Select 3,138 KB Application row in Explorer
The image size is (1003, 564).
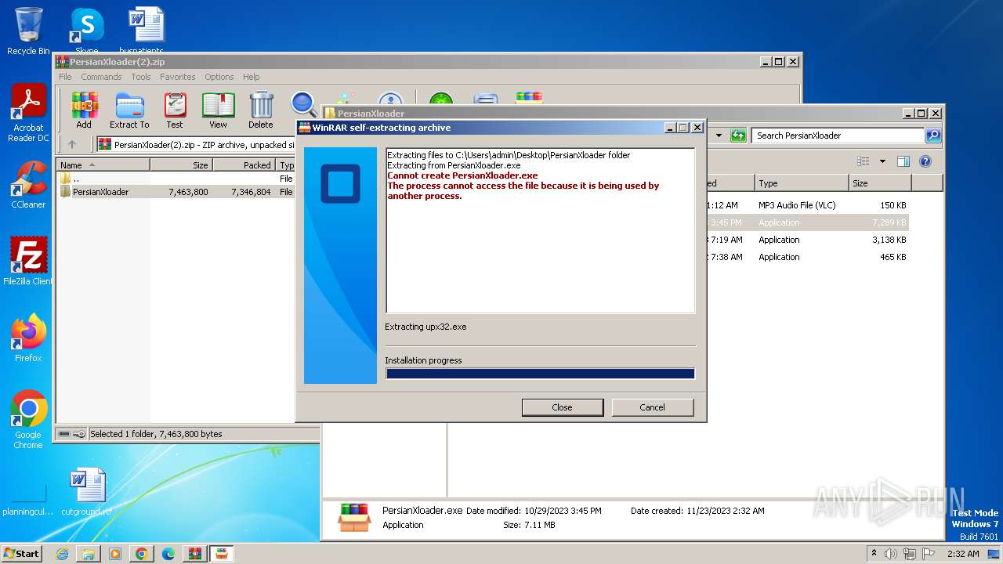tap(807, 240)
